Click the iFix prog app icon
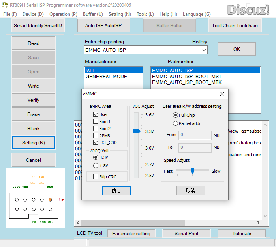This screenshot has width=276, height=247. [x=6, y=6]
